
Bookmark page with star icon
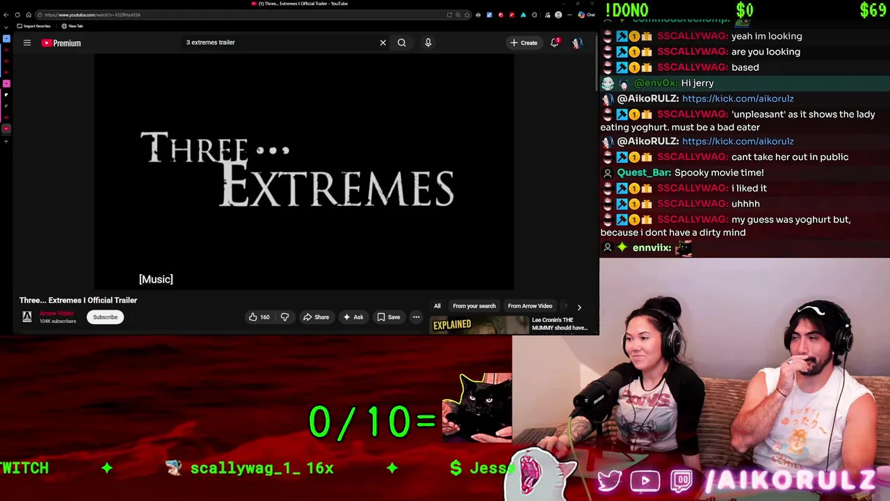pyautogui.click(x=467, y=15)
